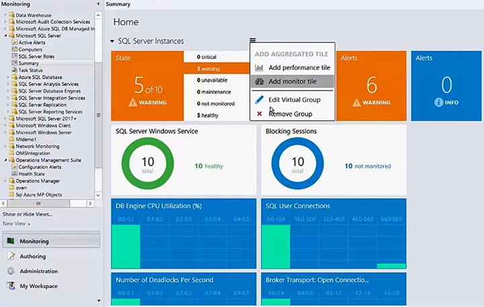Choose Add monitor tile from the menu

(292, 81)
